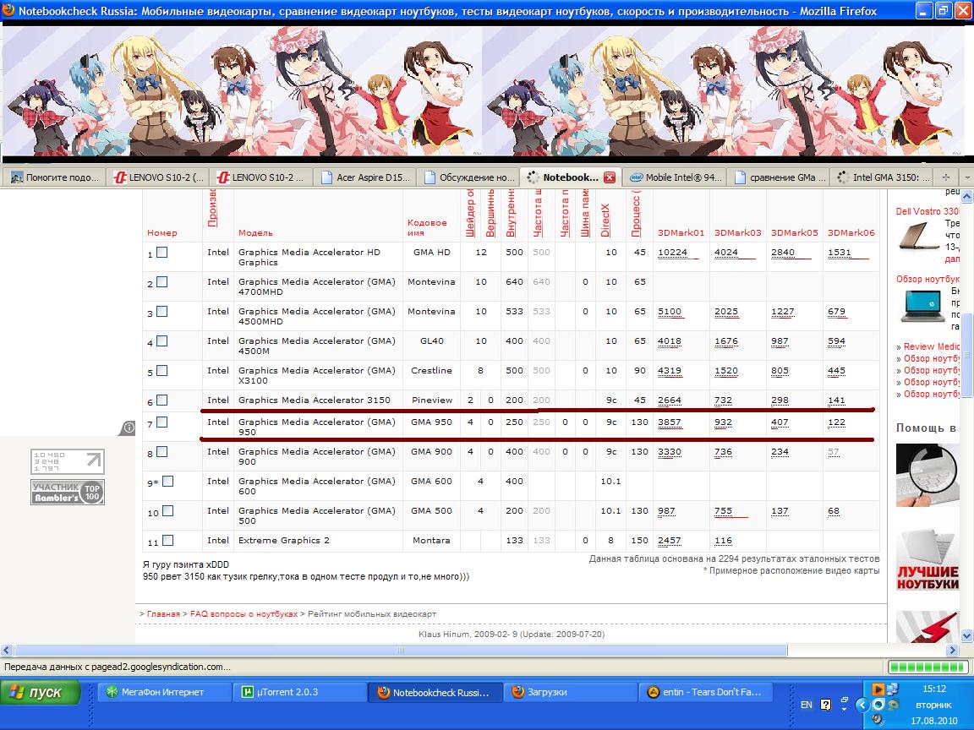The image size is (974, 730).
Task: Tick the checkbox for row 9 GMA 600
Action: [167, 481]
